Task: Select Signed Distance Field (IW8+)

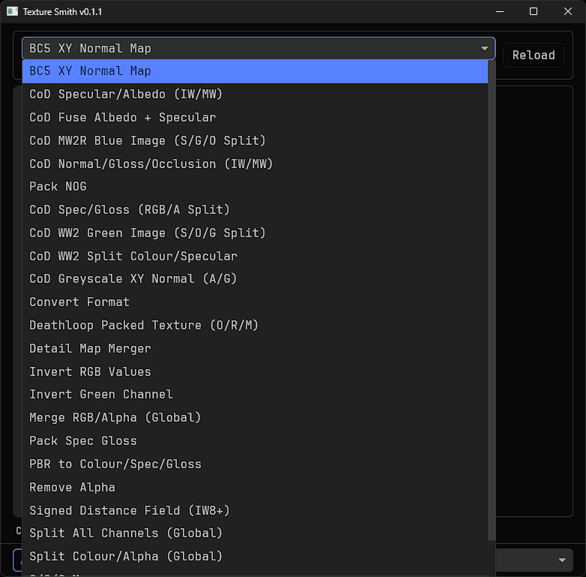Action: click(256, 511)
